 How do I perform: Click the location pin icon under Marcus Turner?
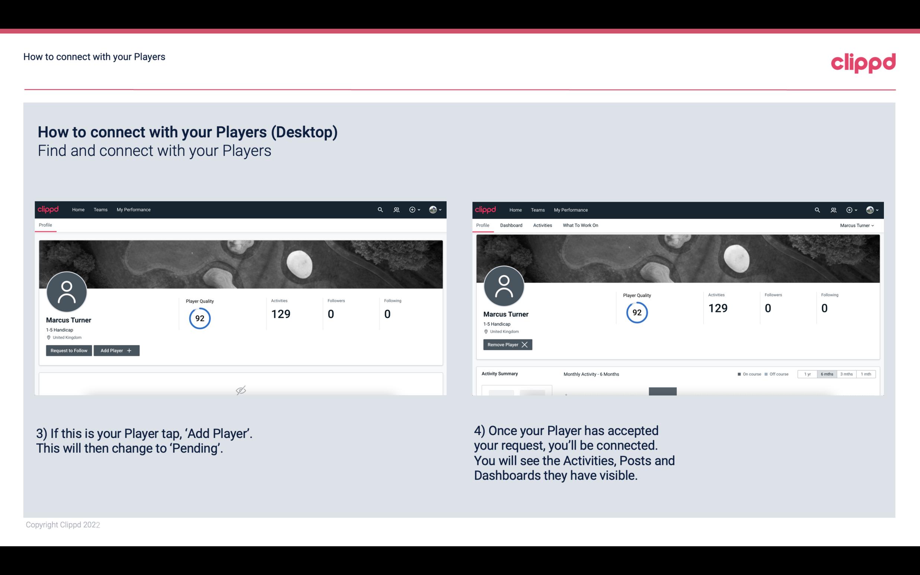point(48,337)
